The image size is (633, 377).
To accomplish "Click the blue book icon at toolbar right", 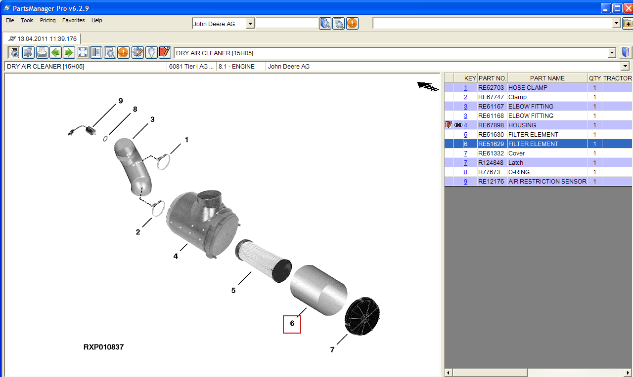I will click(626, 53).
